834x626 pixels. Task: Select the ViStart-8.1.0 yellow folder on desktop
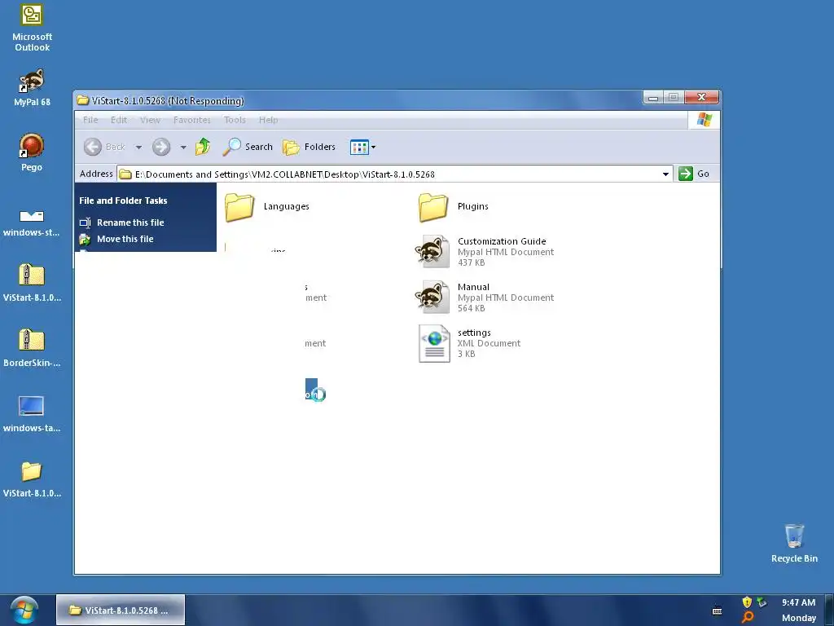tap(32, 478)
